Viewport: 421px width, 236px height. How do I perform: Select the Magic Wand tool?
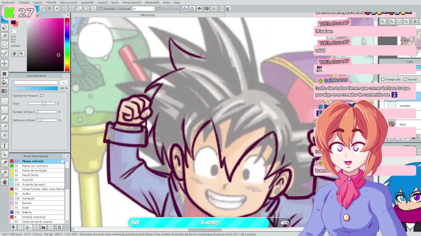[x=5, y=118]
